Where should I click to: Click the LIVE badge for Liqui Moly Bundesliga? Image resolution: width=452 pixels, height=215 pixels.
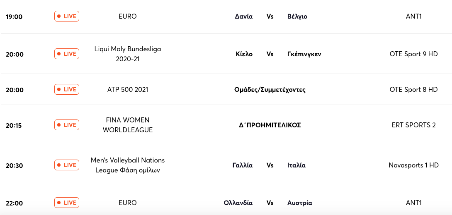point(67,54)
